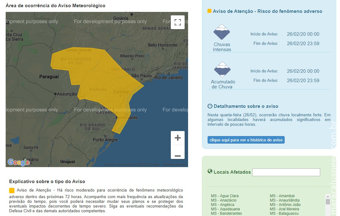The image size is (340, 216).
Task: Click the clock icon beside Detalhamento sobre o aviso
Action: 210,106
